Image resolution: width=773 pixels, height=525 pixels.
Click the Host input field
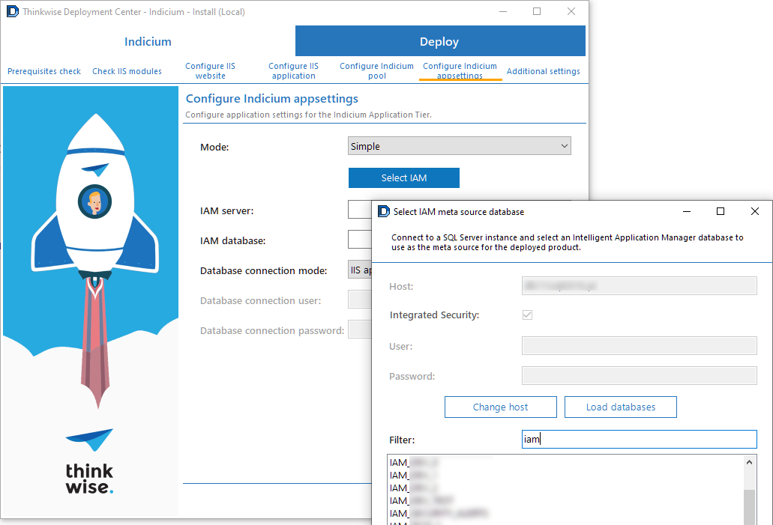639,285
